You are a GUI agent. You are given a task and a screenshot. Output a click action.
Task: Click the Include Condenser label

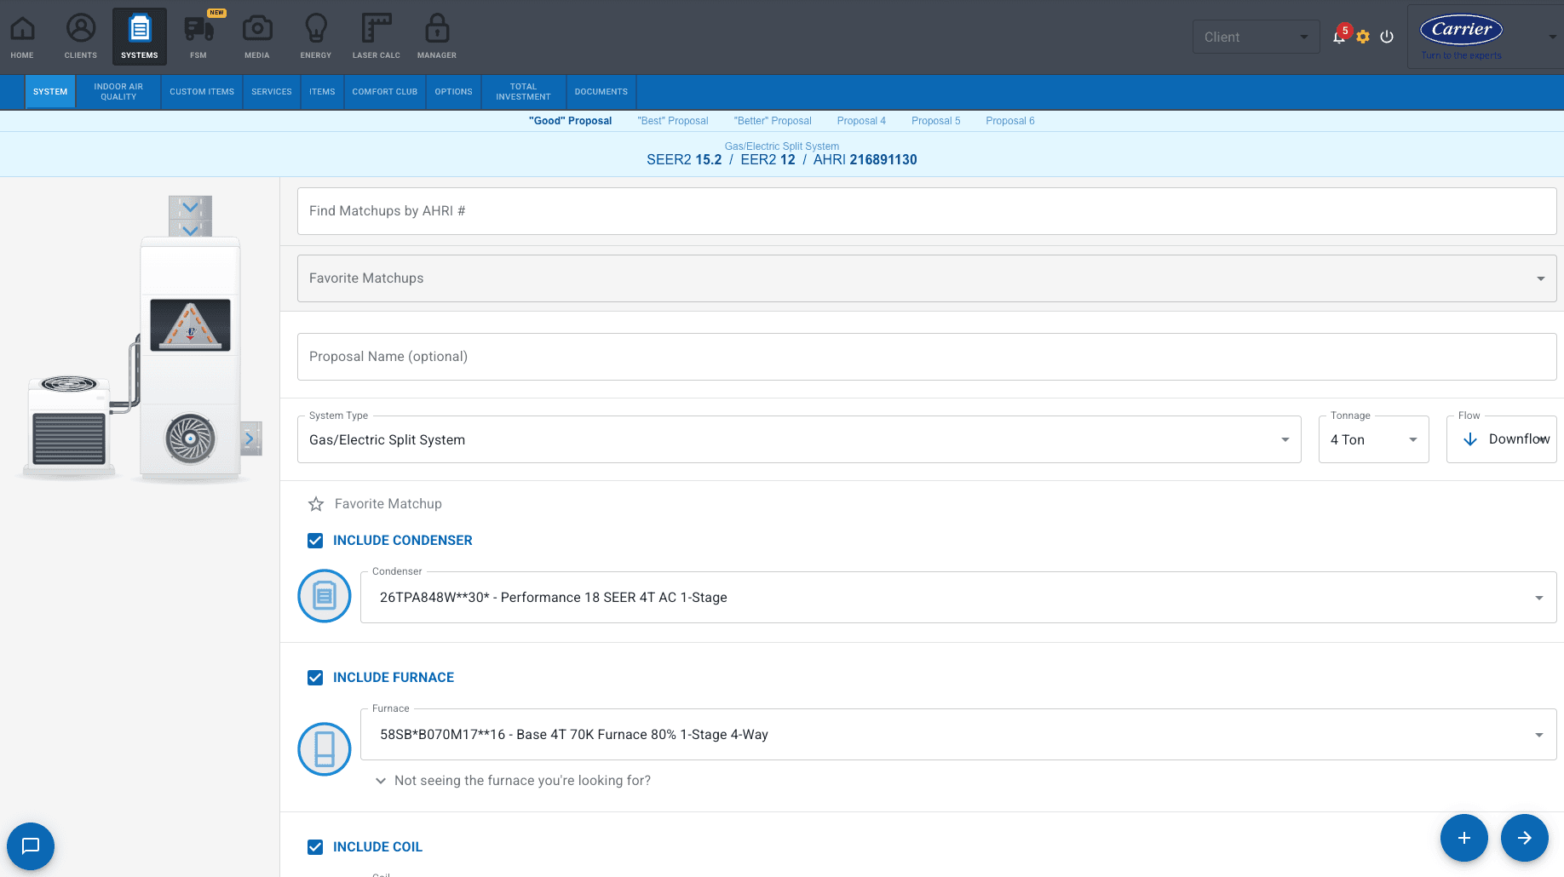point(402,541)
